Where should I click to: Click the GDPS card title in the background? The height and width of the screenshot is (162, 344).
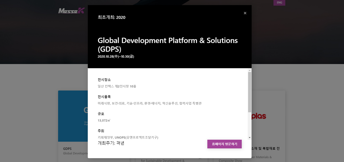(x=67, y=149)
